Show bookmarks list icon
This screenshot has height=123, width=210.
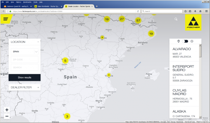[x=190, y=11]
